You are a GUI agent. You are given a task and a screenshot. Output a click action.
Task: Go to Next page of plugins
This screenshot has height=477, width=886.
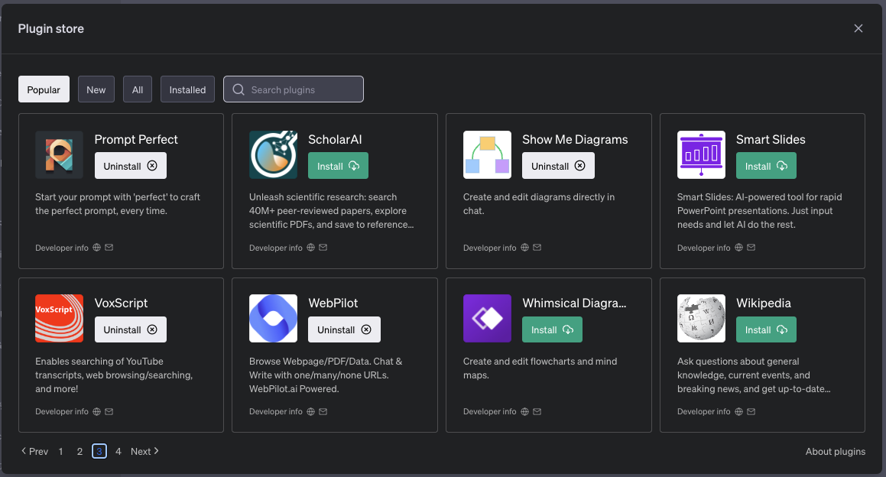tap(144, 451)
